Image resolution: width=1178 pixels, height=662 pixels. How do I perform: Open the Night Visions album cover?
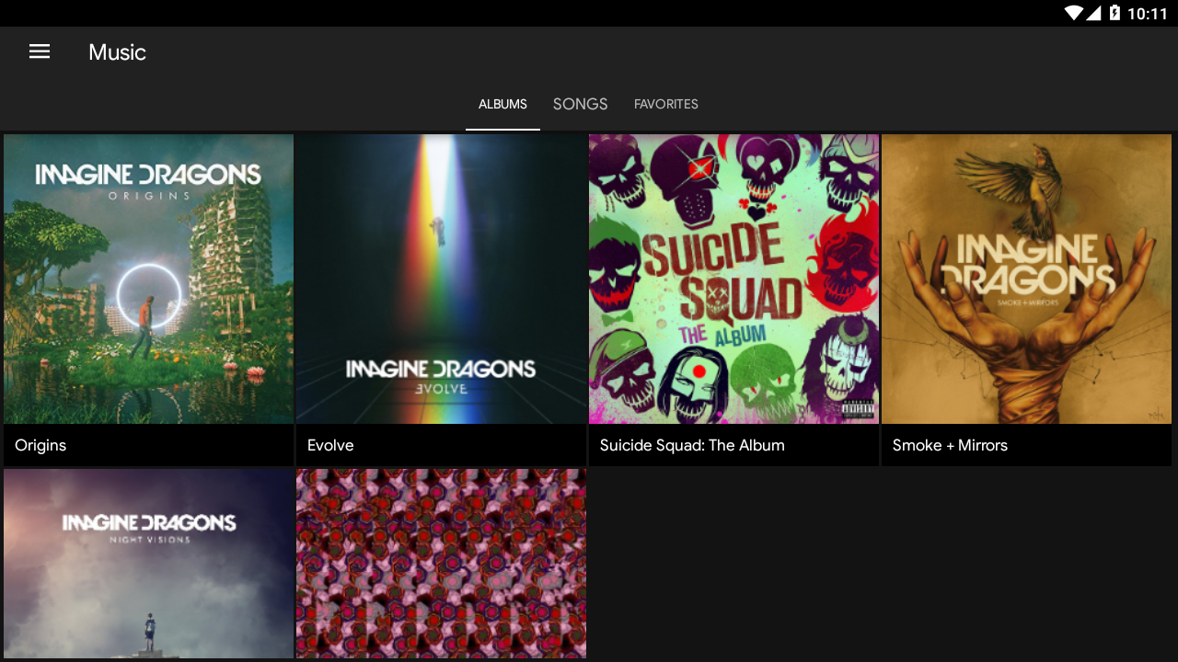click(148, 564)
